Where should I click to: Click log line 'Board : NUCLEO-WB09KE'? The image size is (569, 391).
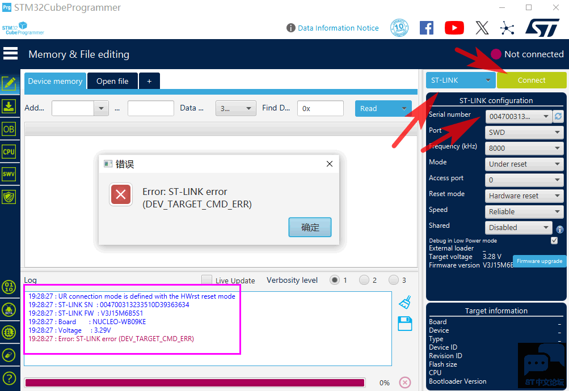coord(87,322)
